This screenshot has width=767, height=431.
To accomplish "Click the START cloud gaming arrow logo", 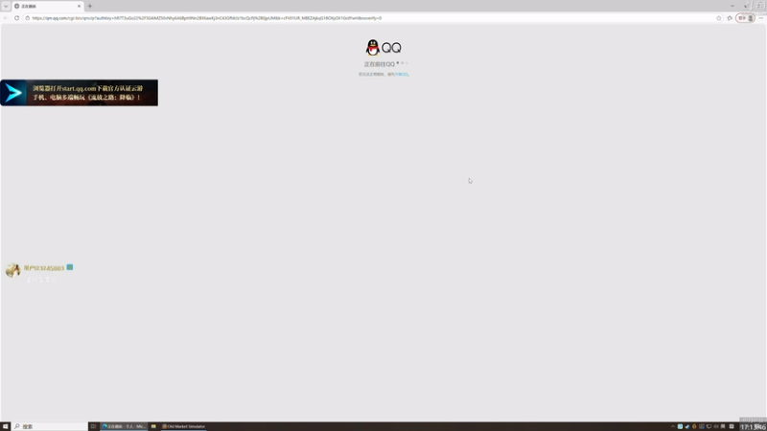I will click(x=13, y=93).
